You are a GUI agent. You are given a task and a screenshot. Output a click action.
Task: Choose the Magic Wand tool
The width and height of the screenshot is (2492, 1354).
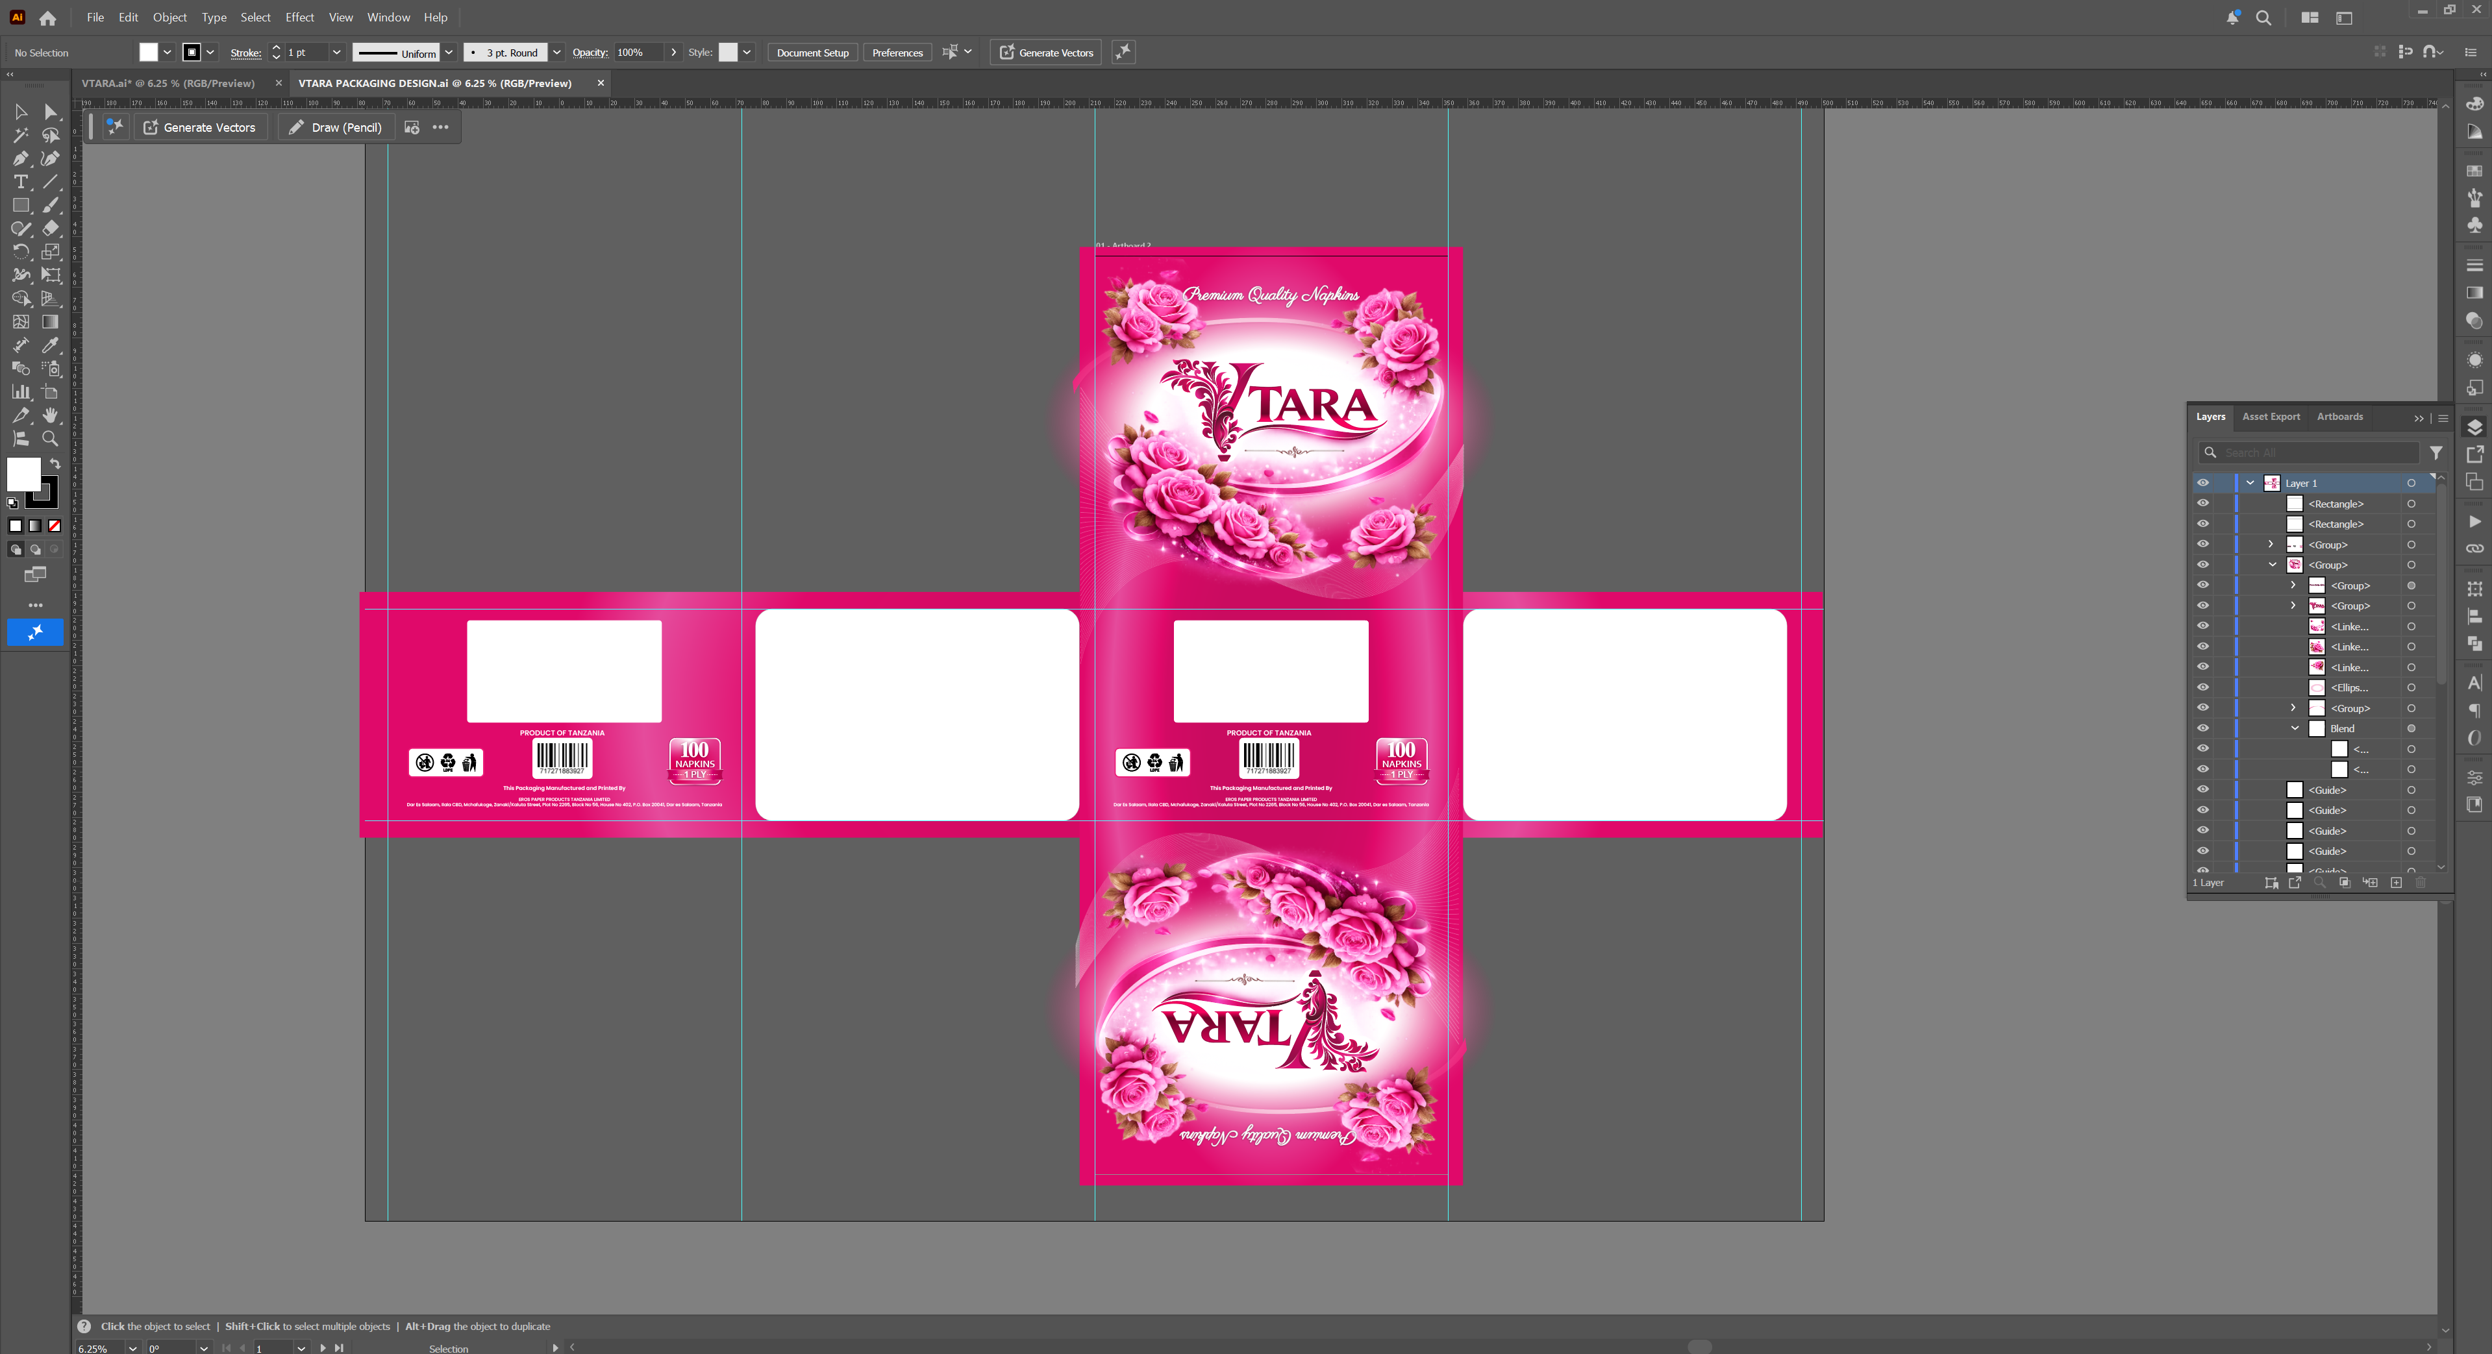point(20,136)
